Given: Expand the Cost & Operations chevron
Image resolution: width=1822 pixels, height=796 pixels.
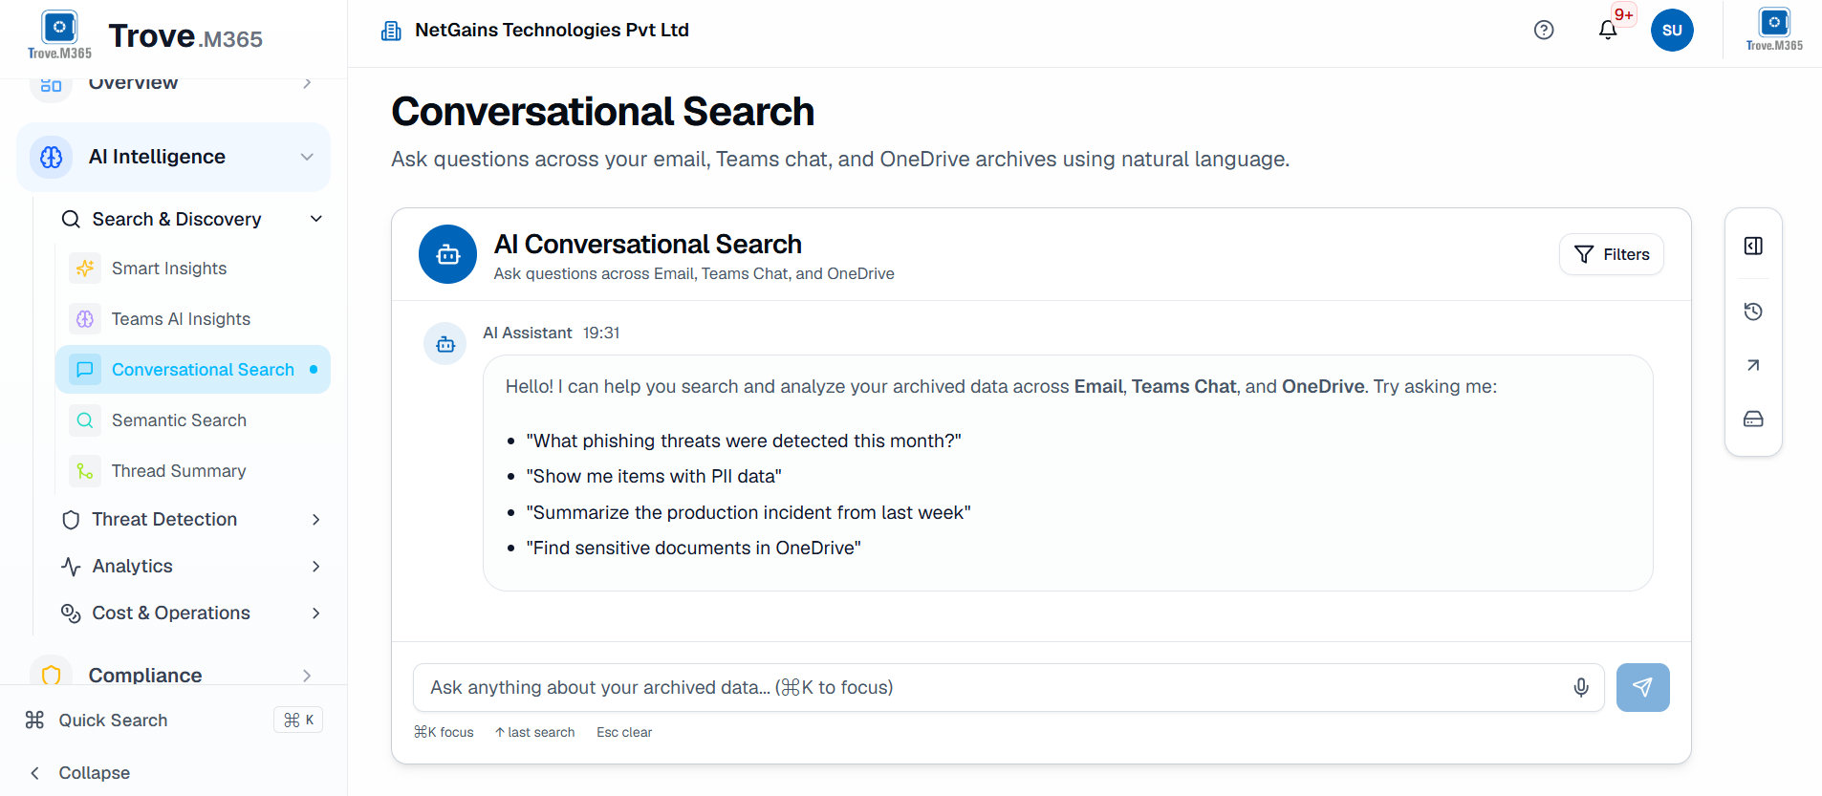Looking at the screenshot, I should [316, 613].
